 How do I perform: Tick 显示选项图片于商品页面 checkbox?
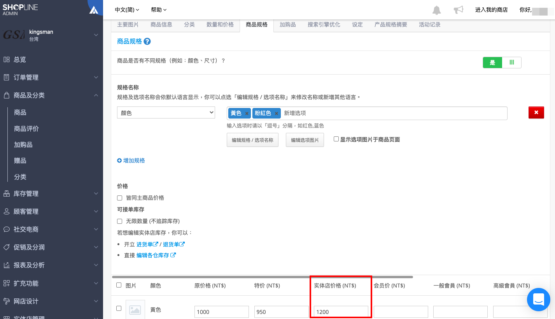click(x=336, y=139)
